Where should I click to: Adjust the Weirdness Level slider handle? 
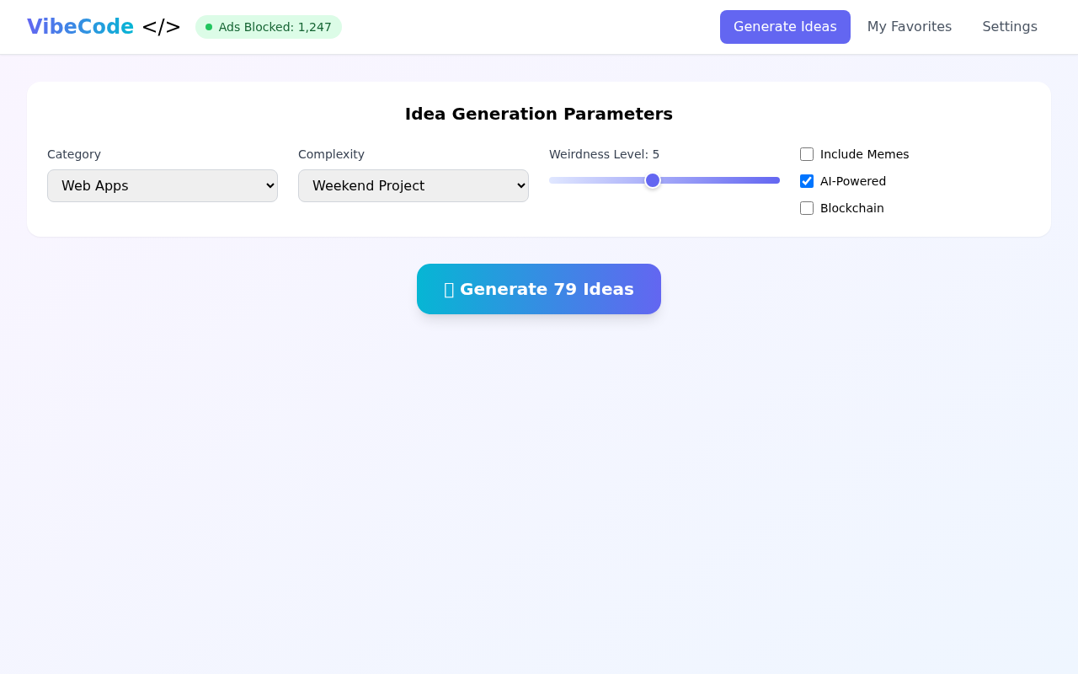click(652, 180)
